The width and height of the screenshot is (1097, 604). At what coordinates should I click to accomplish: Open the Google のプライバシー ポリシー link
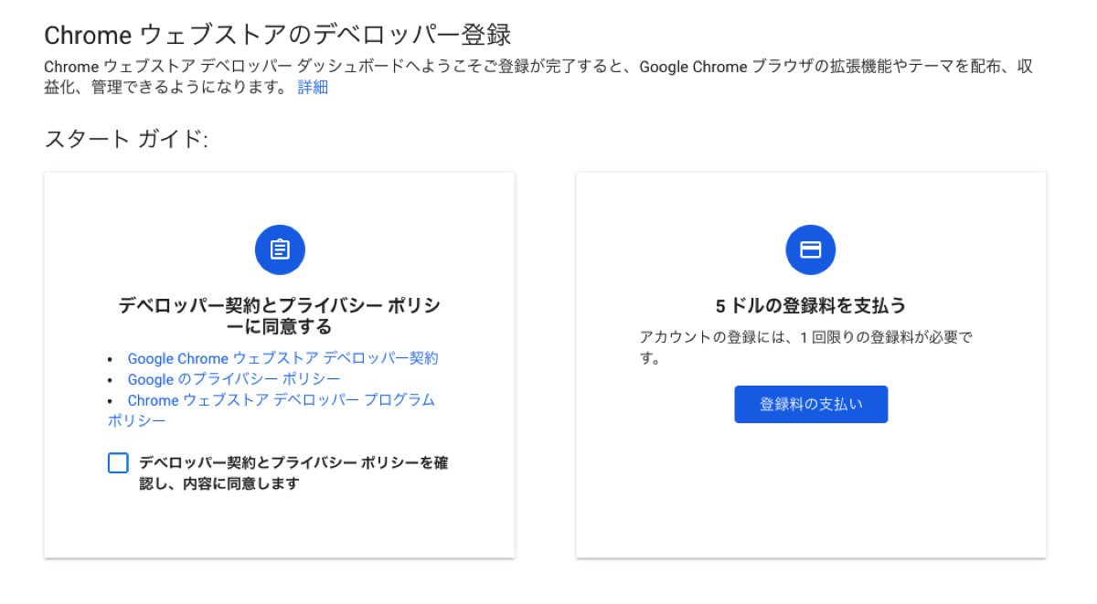[x=234, y=378]
